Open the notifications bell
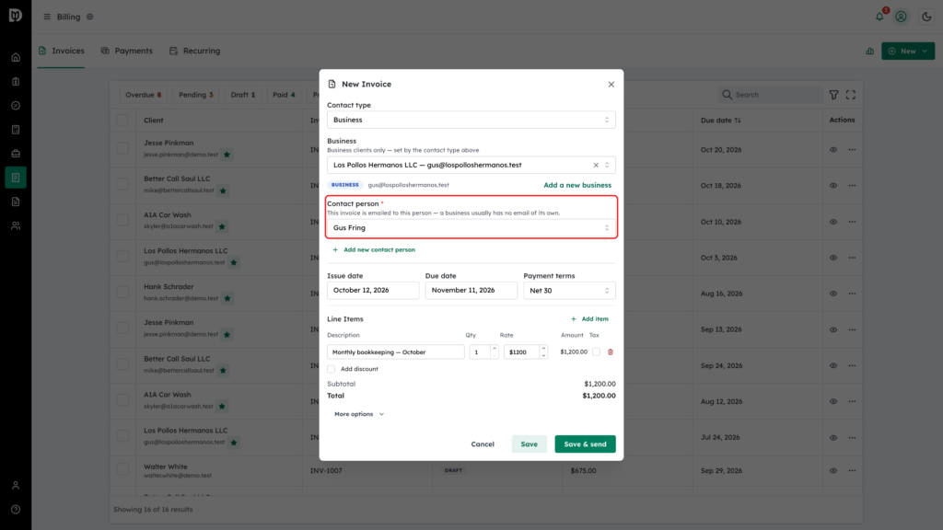This screenshot has width=943, height=530. (879, 17)
